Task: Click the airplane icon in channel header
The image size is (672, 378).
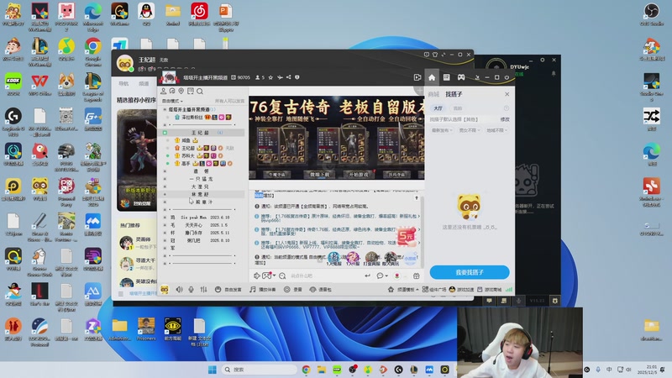Action: [x=280, y=77]
